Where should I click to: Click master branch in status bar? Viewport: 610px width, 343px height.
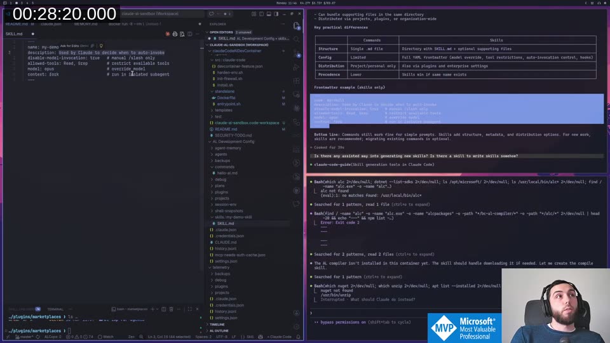24,337
